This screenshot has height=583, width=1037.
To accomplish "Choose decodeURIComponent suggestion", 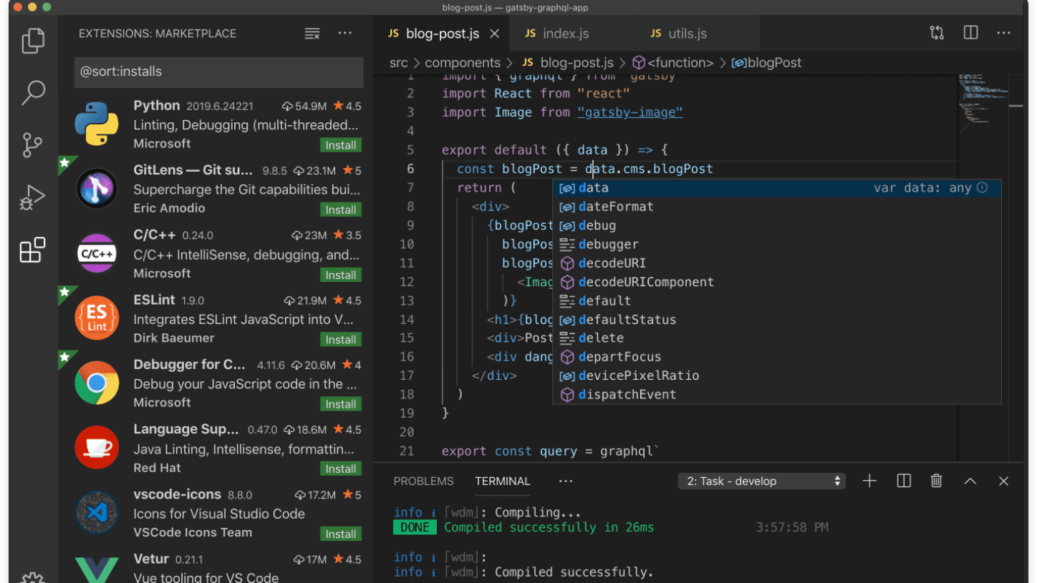I will 777,282.
